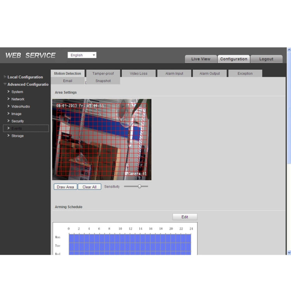Open the Video Loss tab

pyautogui.click(x=139, y=73)
